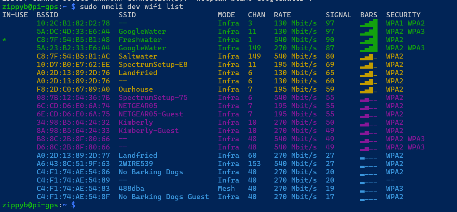Select the BSSID C8:7F:54:B5:B1:AC text
This screenshot has width=457, height=212.
(73, 56)
